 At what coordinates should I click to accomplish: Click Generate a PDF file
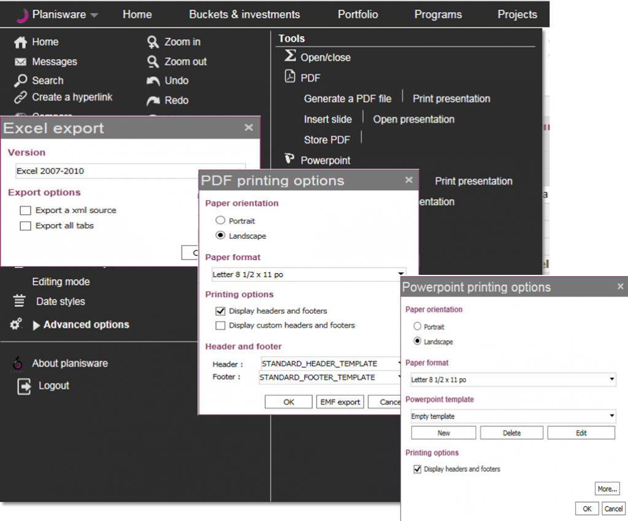[x=348, y=99]
